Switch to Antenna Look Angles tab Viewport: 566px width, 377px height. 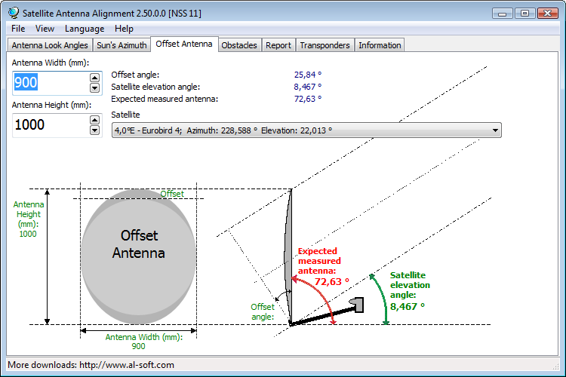click(50, 45)
